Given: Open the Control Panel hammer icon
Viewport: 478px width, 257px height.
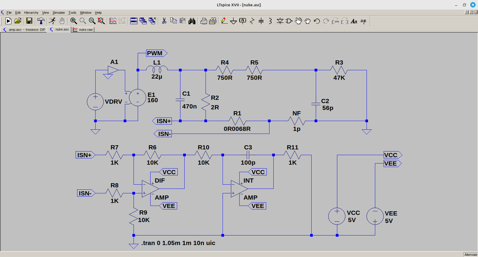Looking at the screenshot, I should pyautogui.click(x=41, y=21).
